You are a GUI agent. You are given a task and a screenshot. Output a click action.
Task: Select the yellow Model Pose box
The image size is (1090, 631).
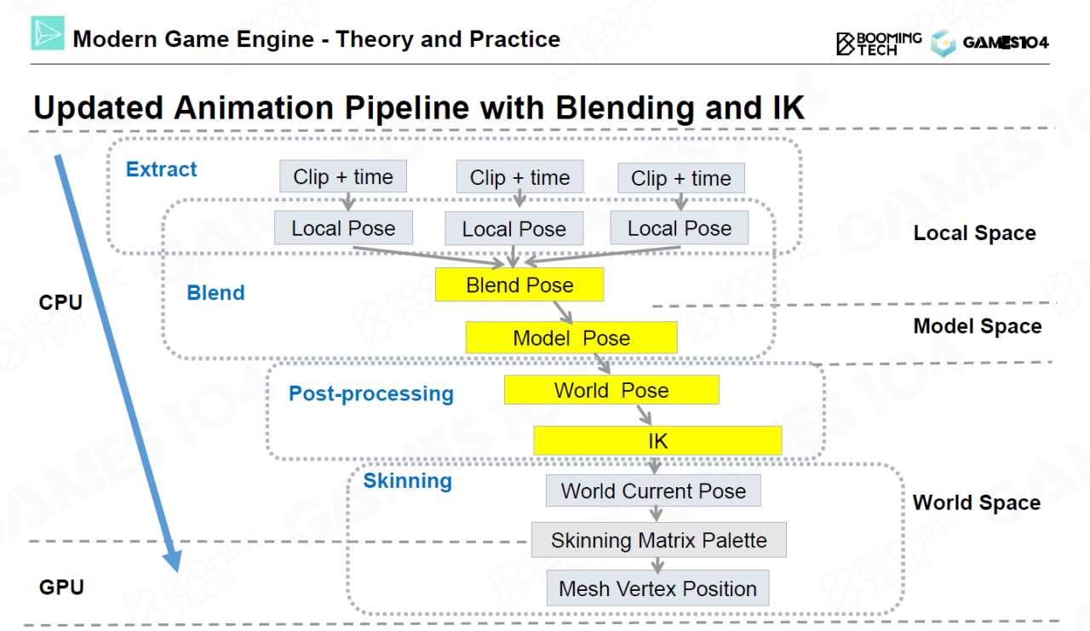pyautogui.click(x=571, y=338)
